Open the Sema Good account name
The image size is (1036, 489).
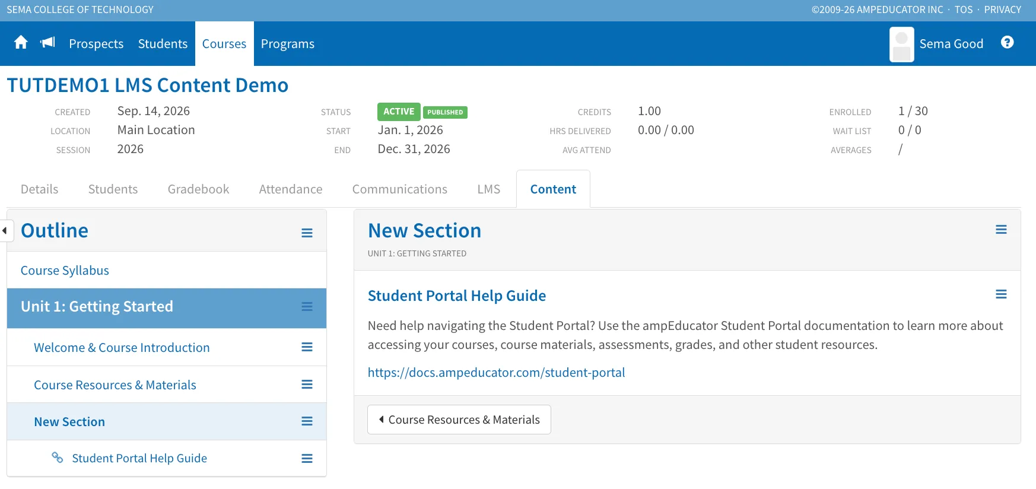click(951, 44)
